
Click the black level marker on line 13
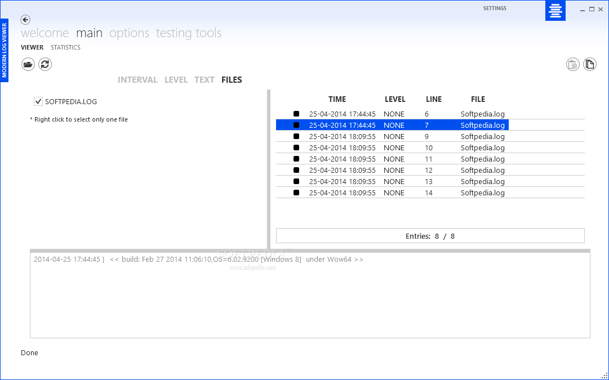296,181
